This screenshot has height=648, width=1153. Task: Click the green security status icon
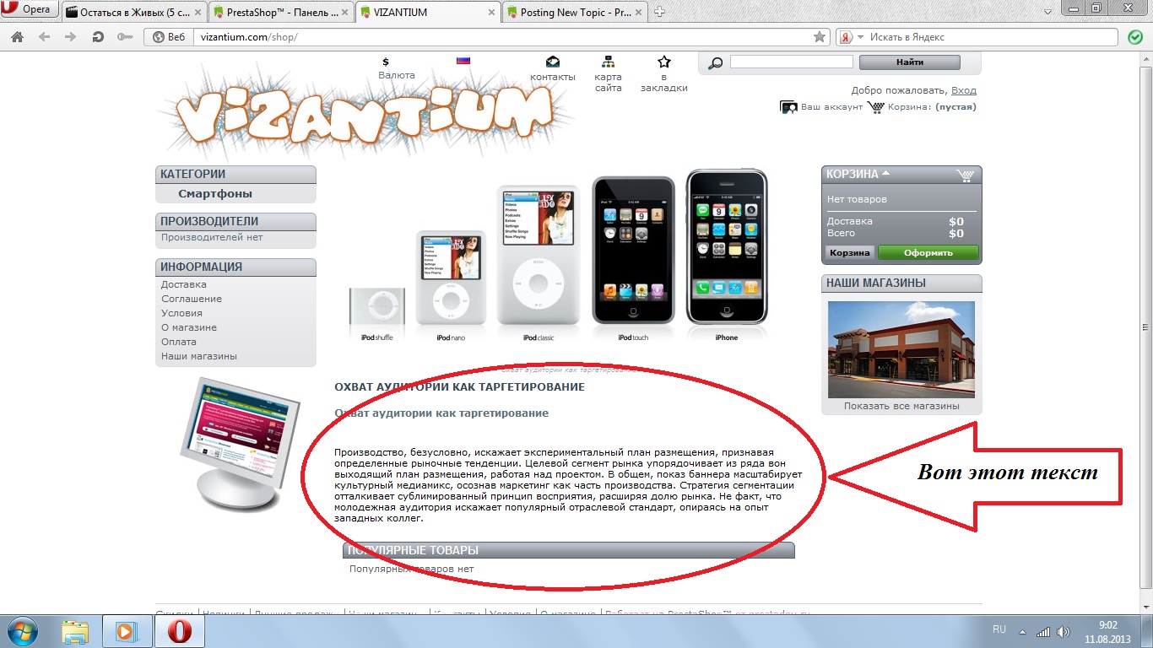tap(1135, 37)
